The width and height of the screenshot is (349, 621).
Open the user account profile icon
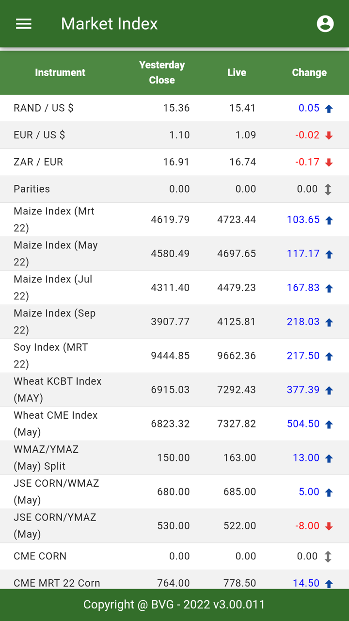pyautogui.click(x=325, y=24)
